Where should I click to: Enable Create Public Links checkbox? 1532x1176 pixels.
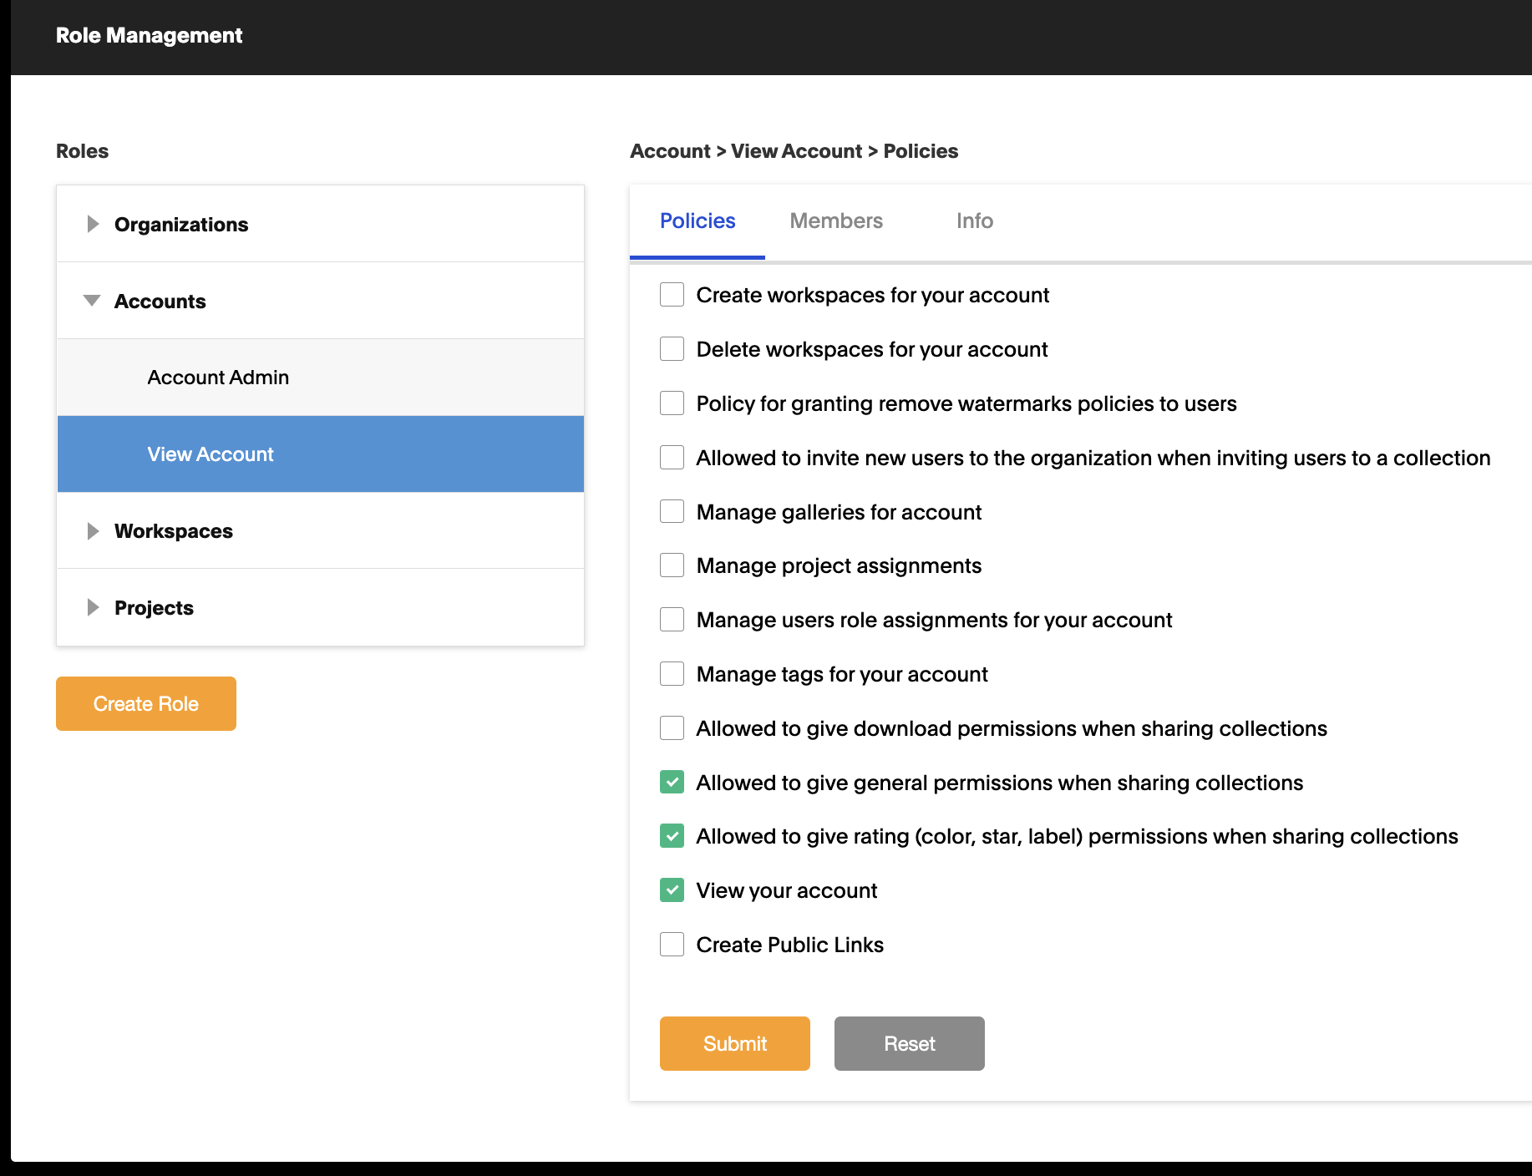click(x=672, y=945)
